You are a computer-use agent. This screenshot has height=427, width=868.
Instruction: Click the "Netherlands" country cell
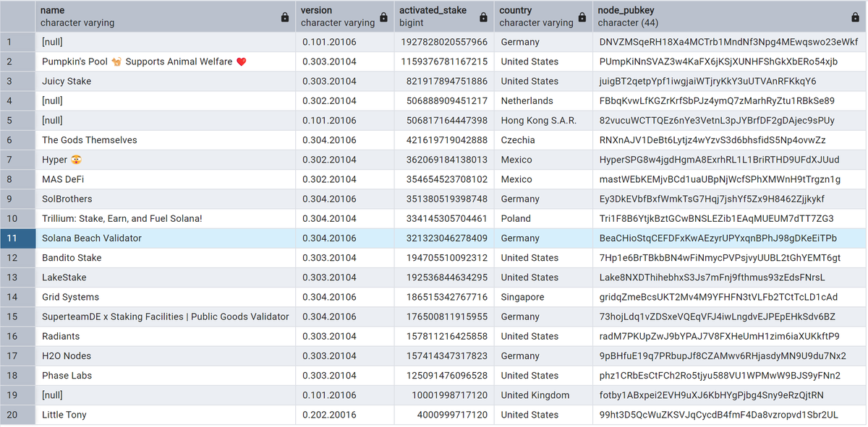(542, 100)
